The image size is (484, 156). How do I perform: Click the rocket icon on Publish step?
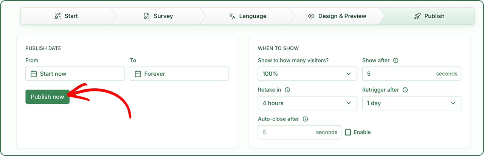click(417, 16)
